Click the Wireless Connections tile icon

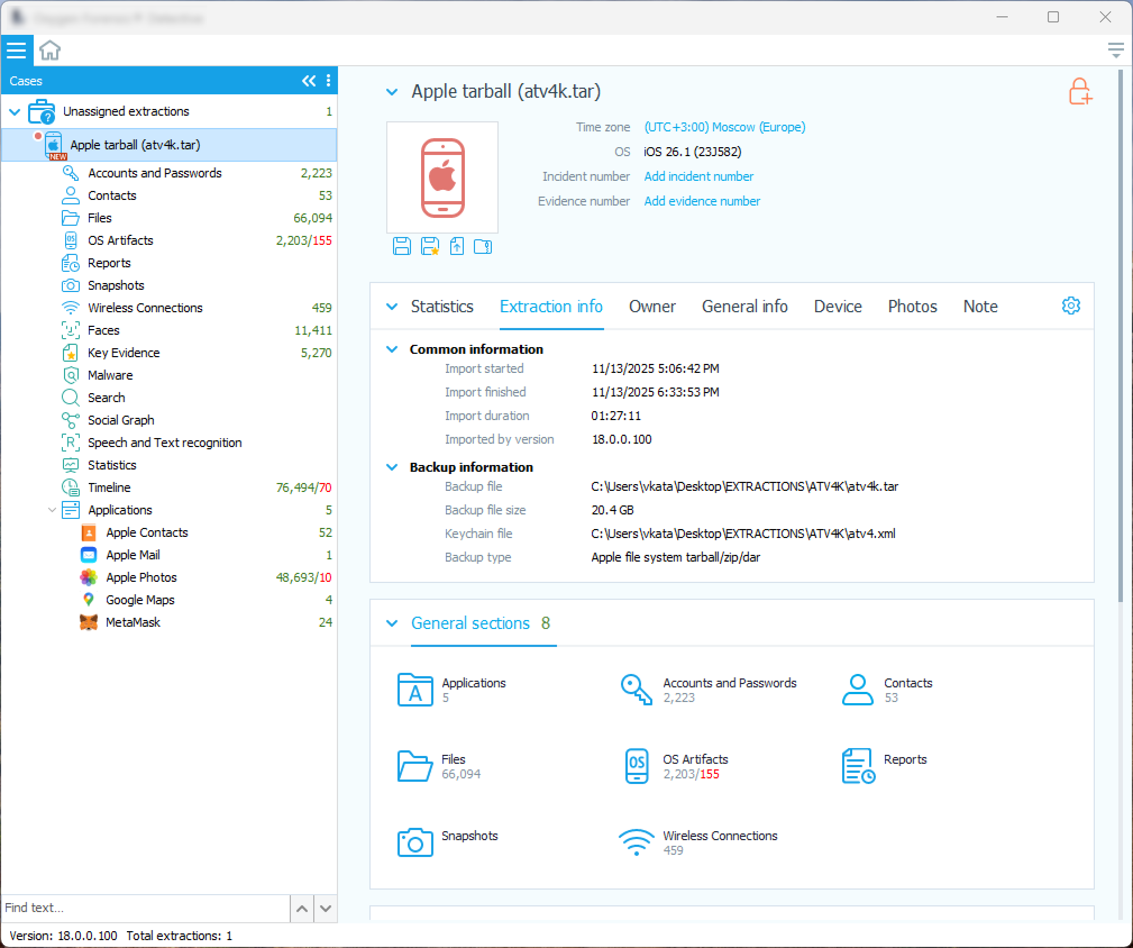pos(636,842)
